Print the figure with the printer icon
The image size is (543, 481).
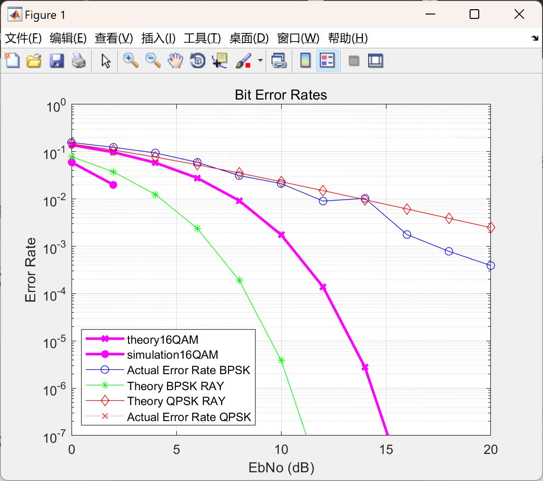tap(79, 60)
